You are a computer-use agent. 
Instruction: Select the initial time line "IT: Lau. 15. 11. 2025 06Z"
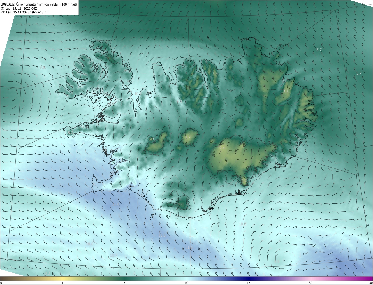[x=19, y=8]
